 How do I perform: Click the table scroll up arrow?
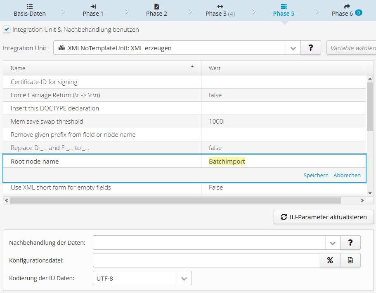tap(370, 79)
